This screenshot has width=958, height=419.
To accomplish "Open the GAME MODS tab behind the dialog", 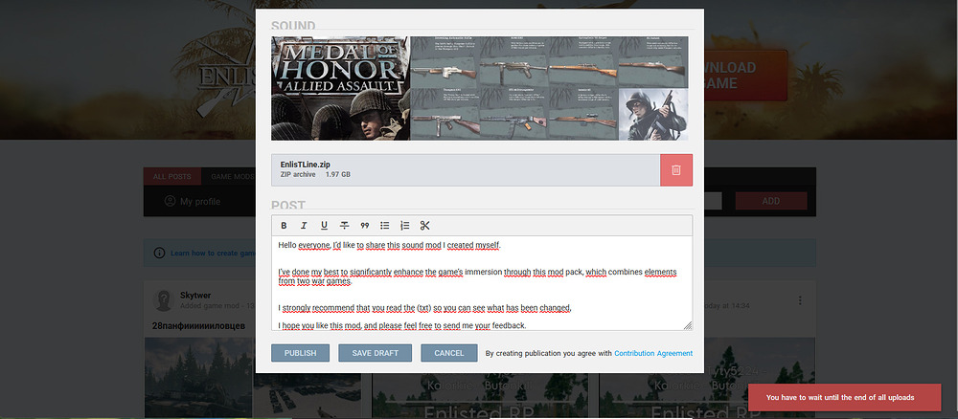I will coord(232,177).
